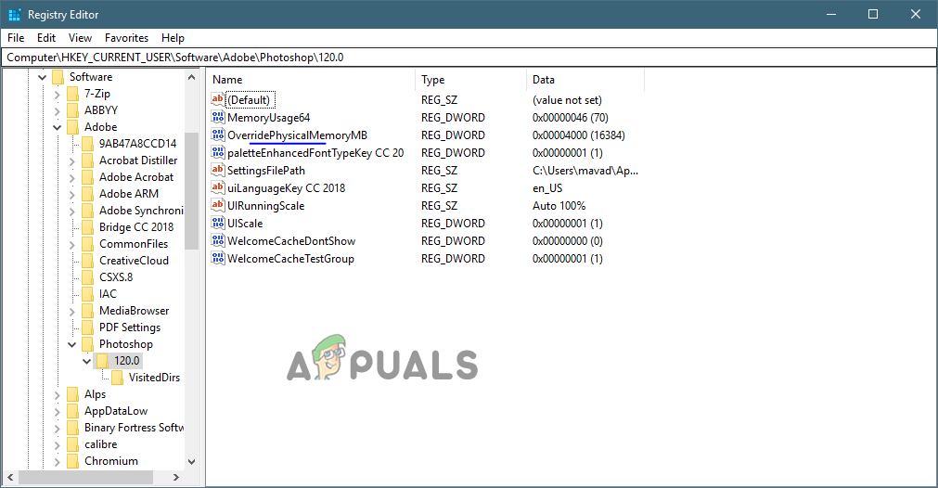Viewport: 938px width, 488px height.
Task: Click the UIRunningScale string icon
Action: point(218,205)
